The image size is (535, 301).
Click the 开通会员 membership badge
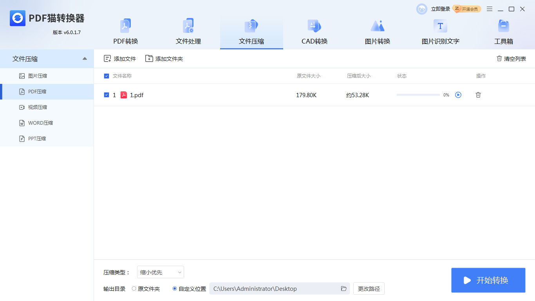(x=466, y=9)
